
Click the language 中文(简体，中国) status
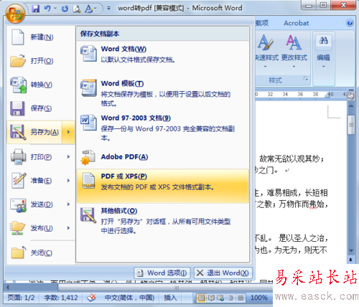tap(129, 298)
